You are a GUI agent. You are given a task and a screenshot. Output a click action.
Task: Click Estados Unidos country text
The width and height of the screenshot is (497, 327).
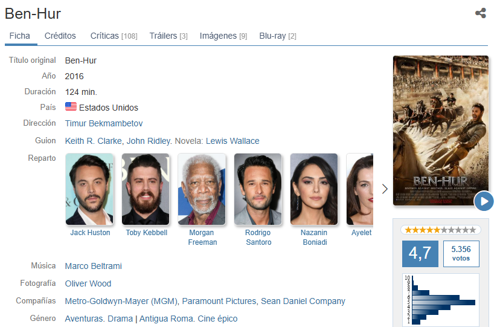pyautogui.click(x=109, y=108)
